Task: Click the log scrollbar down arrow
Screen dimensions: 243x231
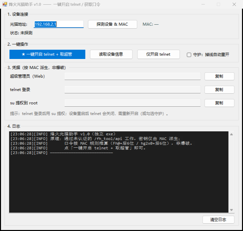Action: [231, 210]
